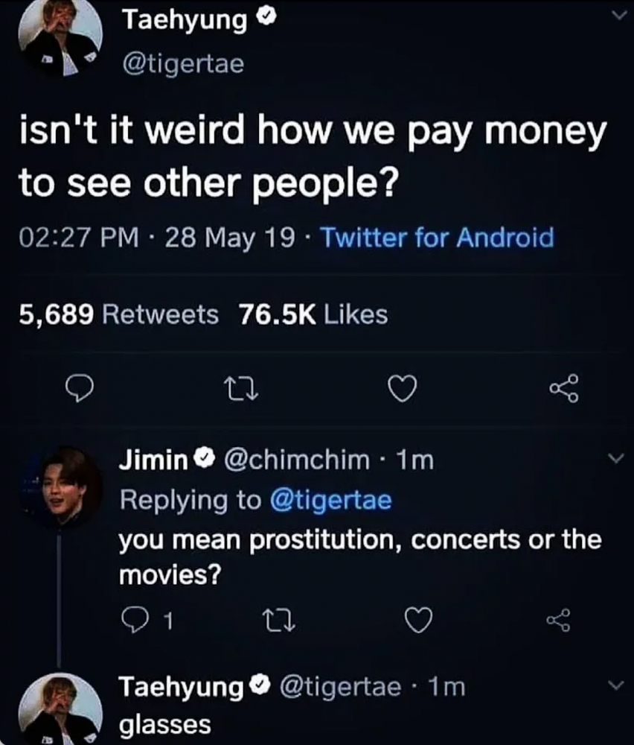
Task: Open the @tigertae handle under main tweet name
Action: [x=182, y=65]
